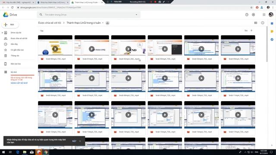
Task: Open 'Gần đây' recent files
Action: pos(14,44)
